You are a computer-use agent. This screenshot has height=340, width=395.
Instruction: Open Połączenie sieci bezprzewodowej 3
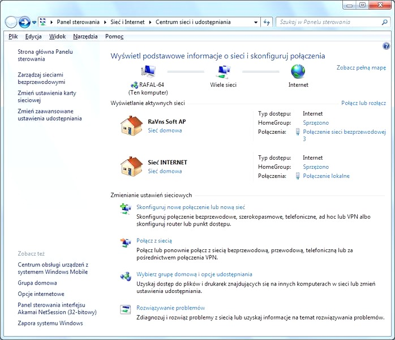344,135
